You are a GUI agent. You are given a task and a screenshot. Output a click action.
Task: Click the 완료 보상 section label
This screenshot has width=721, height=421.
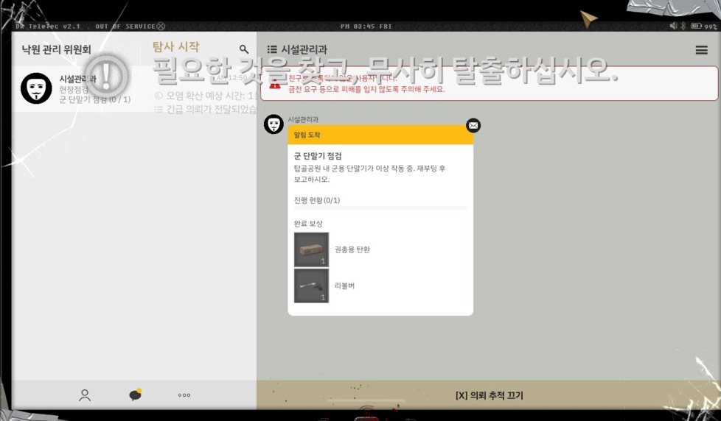308,224
